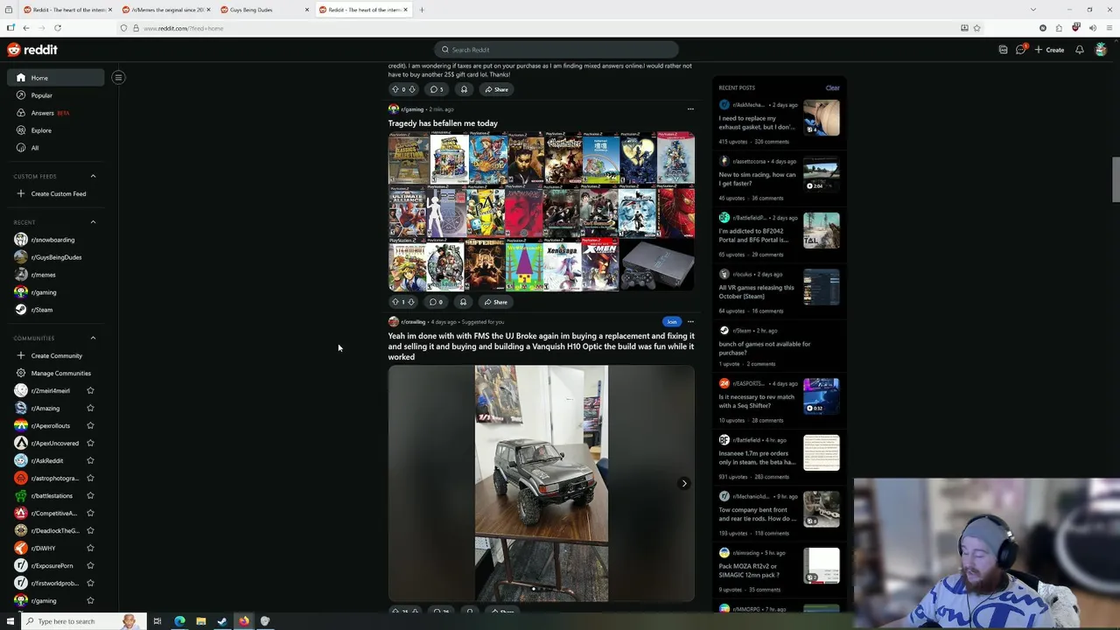Viewport: 1120px width, 630px height.
Task: Open overflow menu of the r/crawling post
Action: point(690,322)
